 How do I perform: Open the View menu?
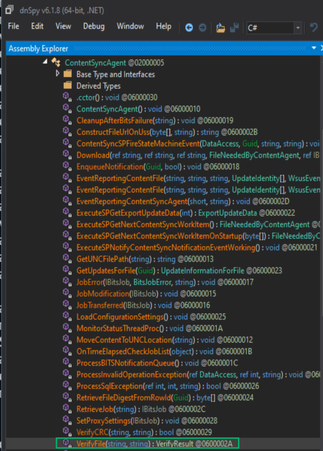(63, 26)
